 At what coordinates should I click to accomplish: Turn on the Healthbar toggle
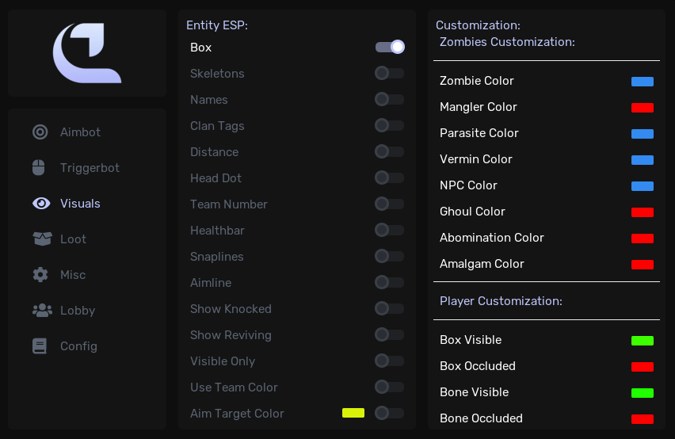pyautogui.click(x=389, y=231)
